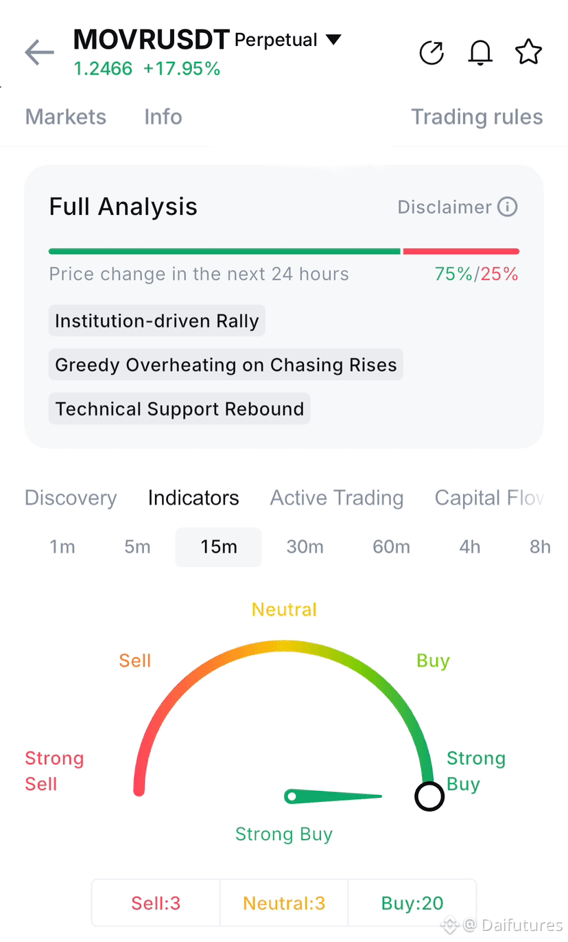Open the Markets tab
The image size is (568, 942).
coord(66,117)
